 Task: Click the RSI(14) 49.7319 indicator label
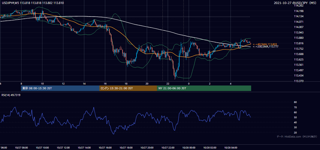pyautogui.click(x=11, y=95)
